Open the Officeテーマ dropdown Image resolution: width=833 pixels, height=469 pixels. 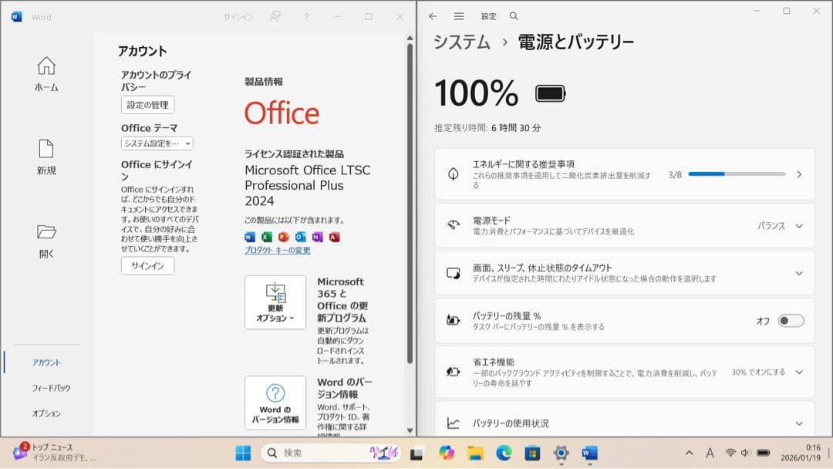pyautogui.click(x=157, y=143)
